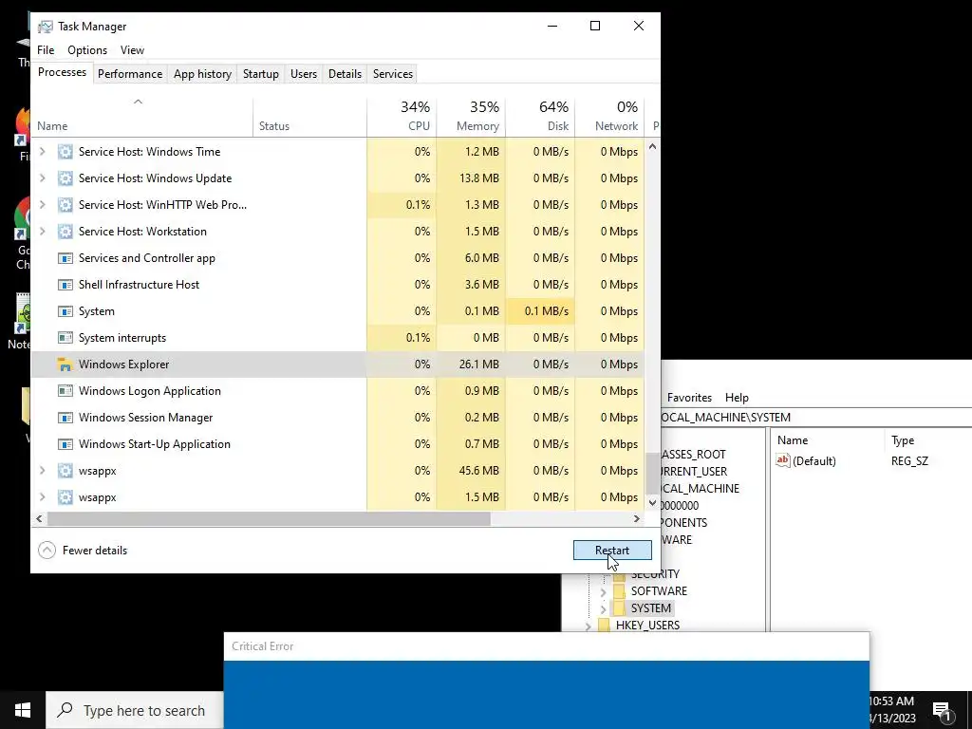Sort by CPU column header
Image resolution: width=972 pixels, height=729 pixels.
402,117
